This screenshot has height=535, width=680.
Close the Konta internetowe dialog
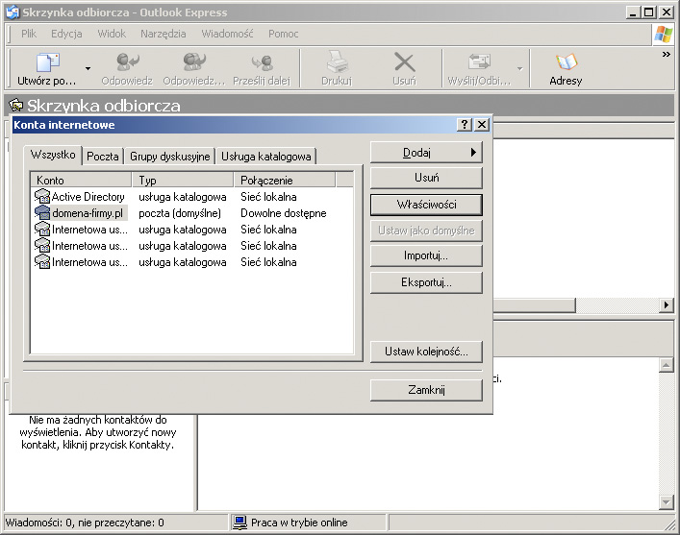tap(481, 125)
